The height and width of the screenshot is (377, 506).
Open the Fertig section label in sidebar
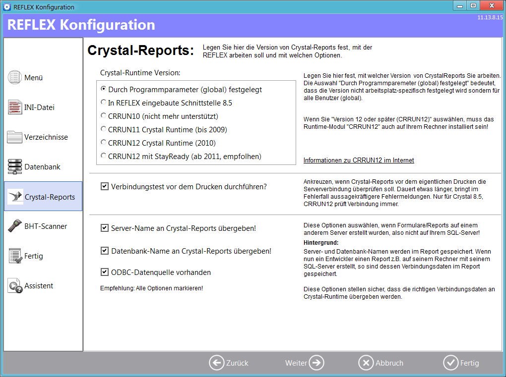tap(34, 256)
